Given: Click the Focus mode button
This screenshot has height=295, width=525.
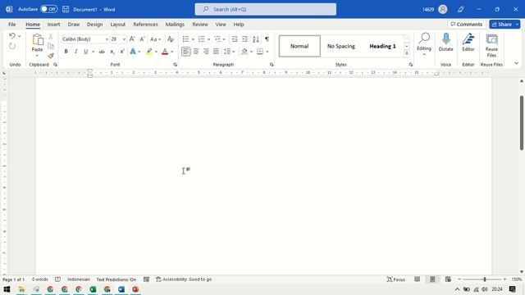Looking at the screenshot, I should (x=396, y=279).
